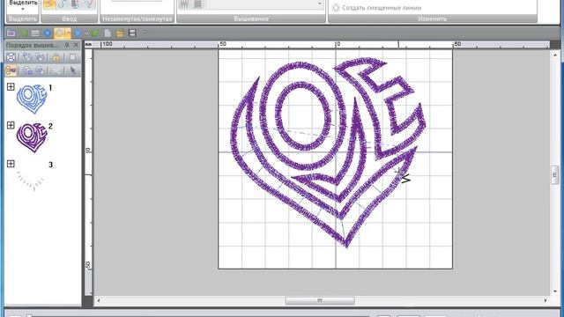
Task: Select the fourth tool in Ввод group
Action: [89, 4]
